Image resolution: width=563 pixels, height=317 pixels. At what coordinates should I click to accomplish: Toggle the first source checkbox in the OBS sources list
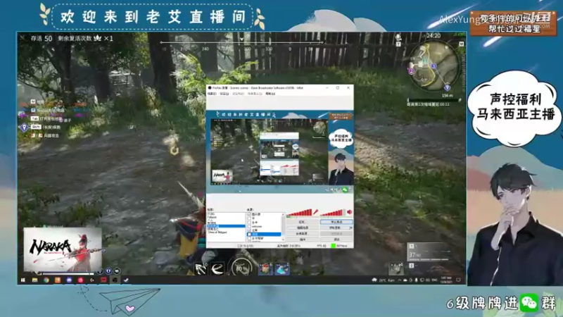249,214
